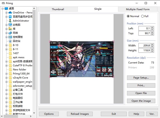160x118 pixels.
Task: Click the v2rayN-Core folder icon
Action: pos(10,78)
